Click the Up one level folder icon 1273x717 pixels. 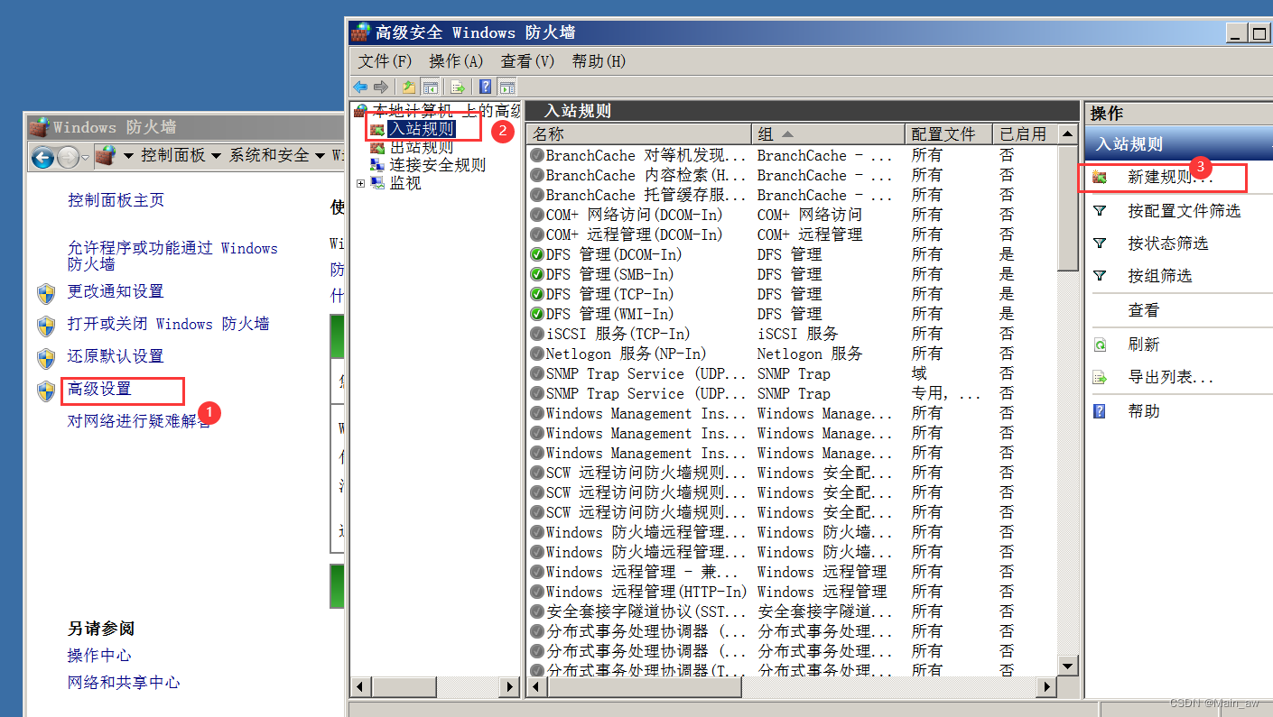click(409, 87)
